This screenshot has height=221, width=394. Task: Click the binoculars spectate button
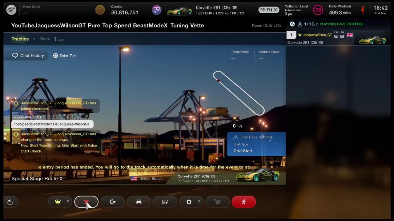pyautogui.click(x=139, y=202)
